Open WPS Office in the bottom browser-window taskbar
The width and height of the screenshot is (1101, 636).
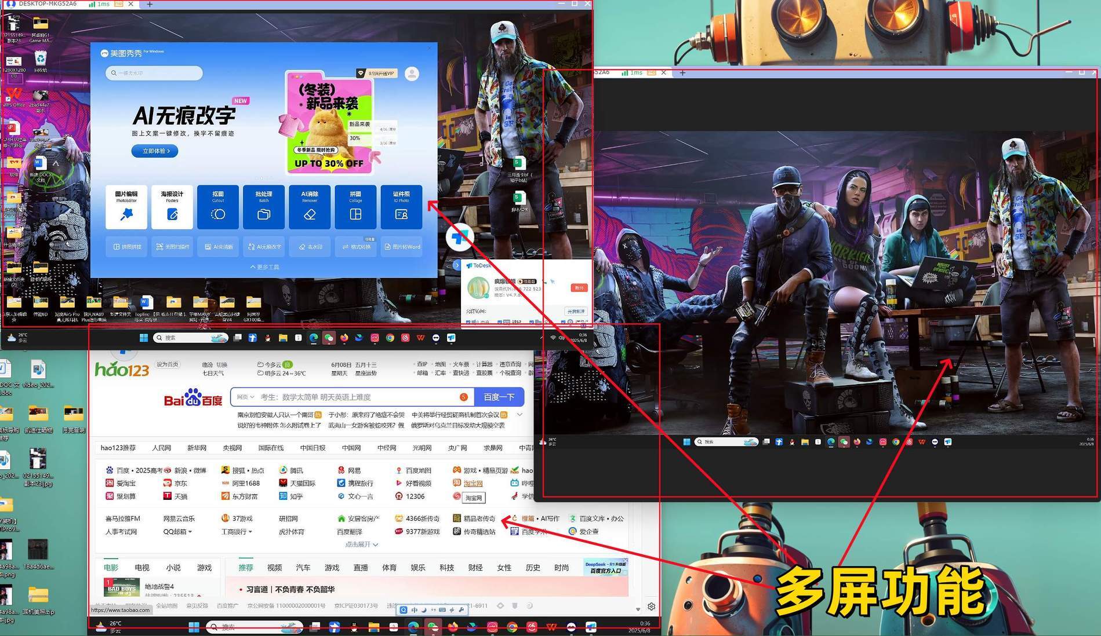(x=551, y=627)
